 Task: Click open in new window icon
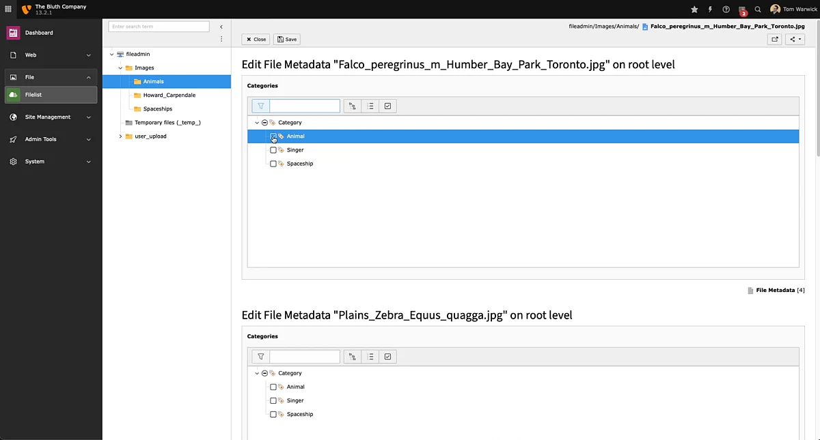click(x=775, y=40)
